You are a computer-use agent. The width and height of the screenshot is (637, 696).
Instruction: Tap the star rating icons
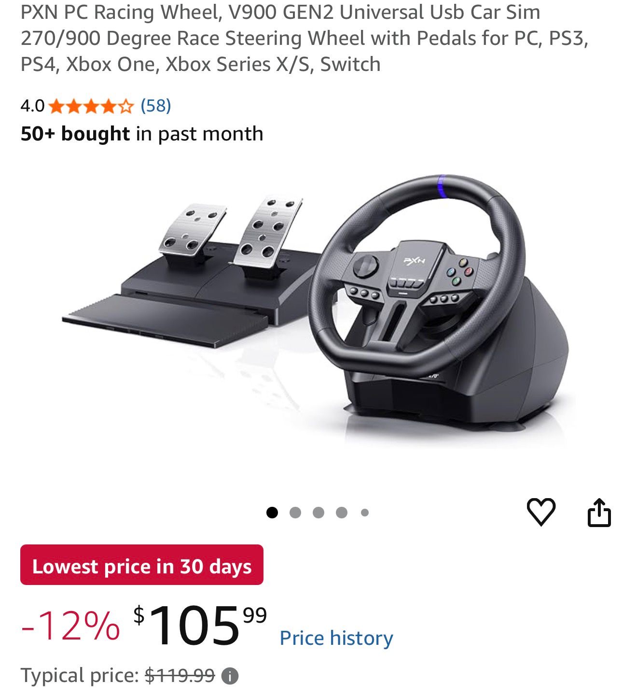point(91,106)
